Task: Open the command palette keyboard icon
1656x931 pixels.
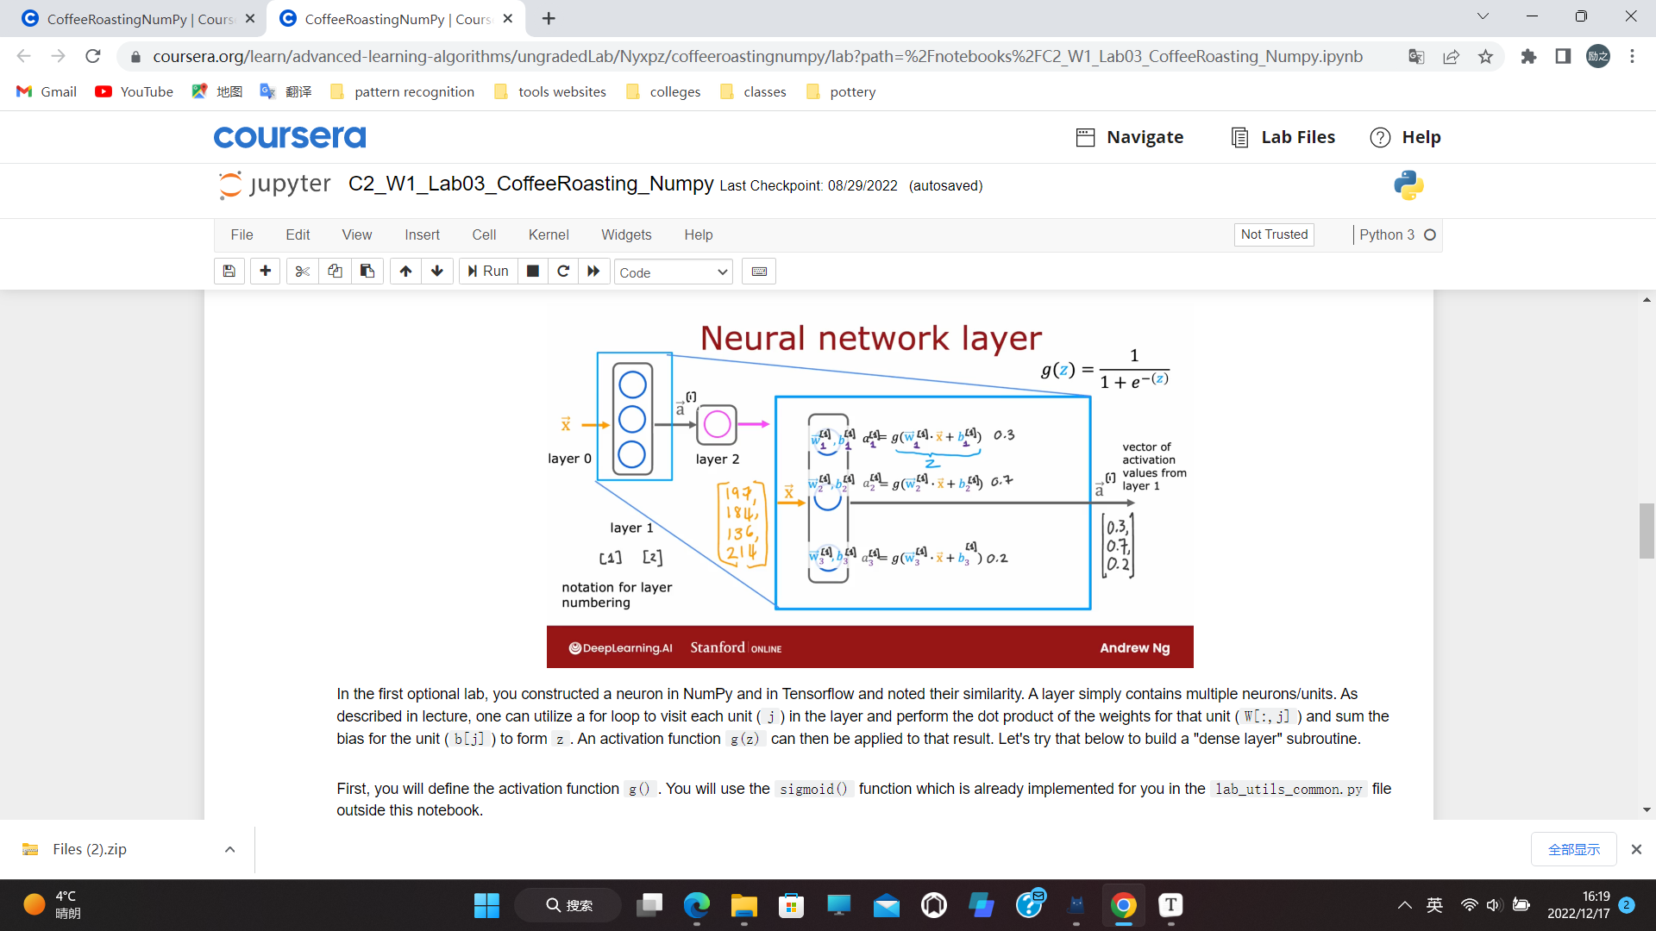Action: (x=758, y=271)
